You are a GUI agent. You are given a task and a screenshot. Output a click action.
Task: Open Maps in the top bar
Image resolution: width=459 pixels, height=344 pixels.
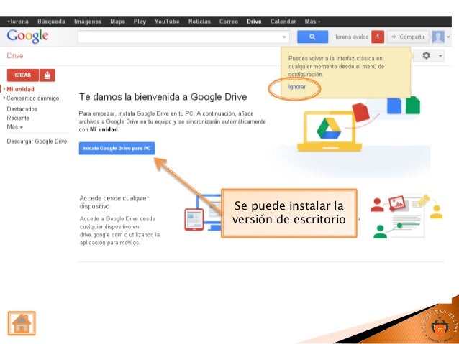click(118, 22)
